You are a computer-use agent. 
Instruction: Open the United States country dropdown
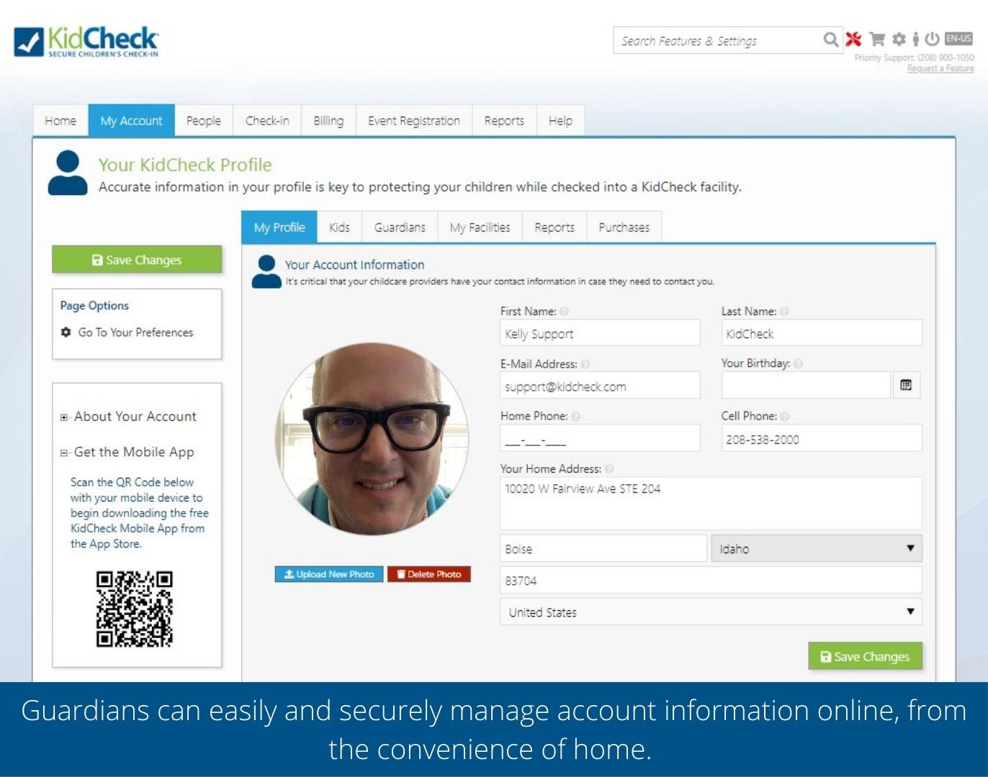(711, 612)
